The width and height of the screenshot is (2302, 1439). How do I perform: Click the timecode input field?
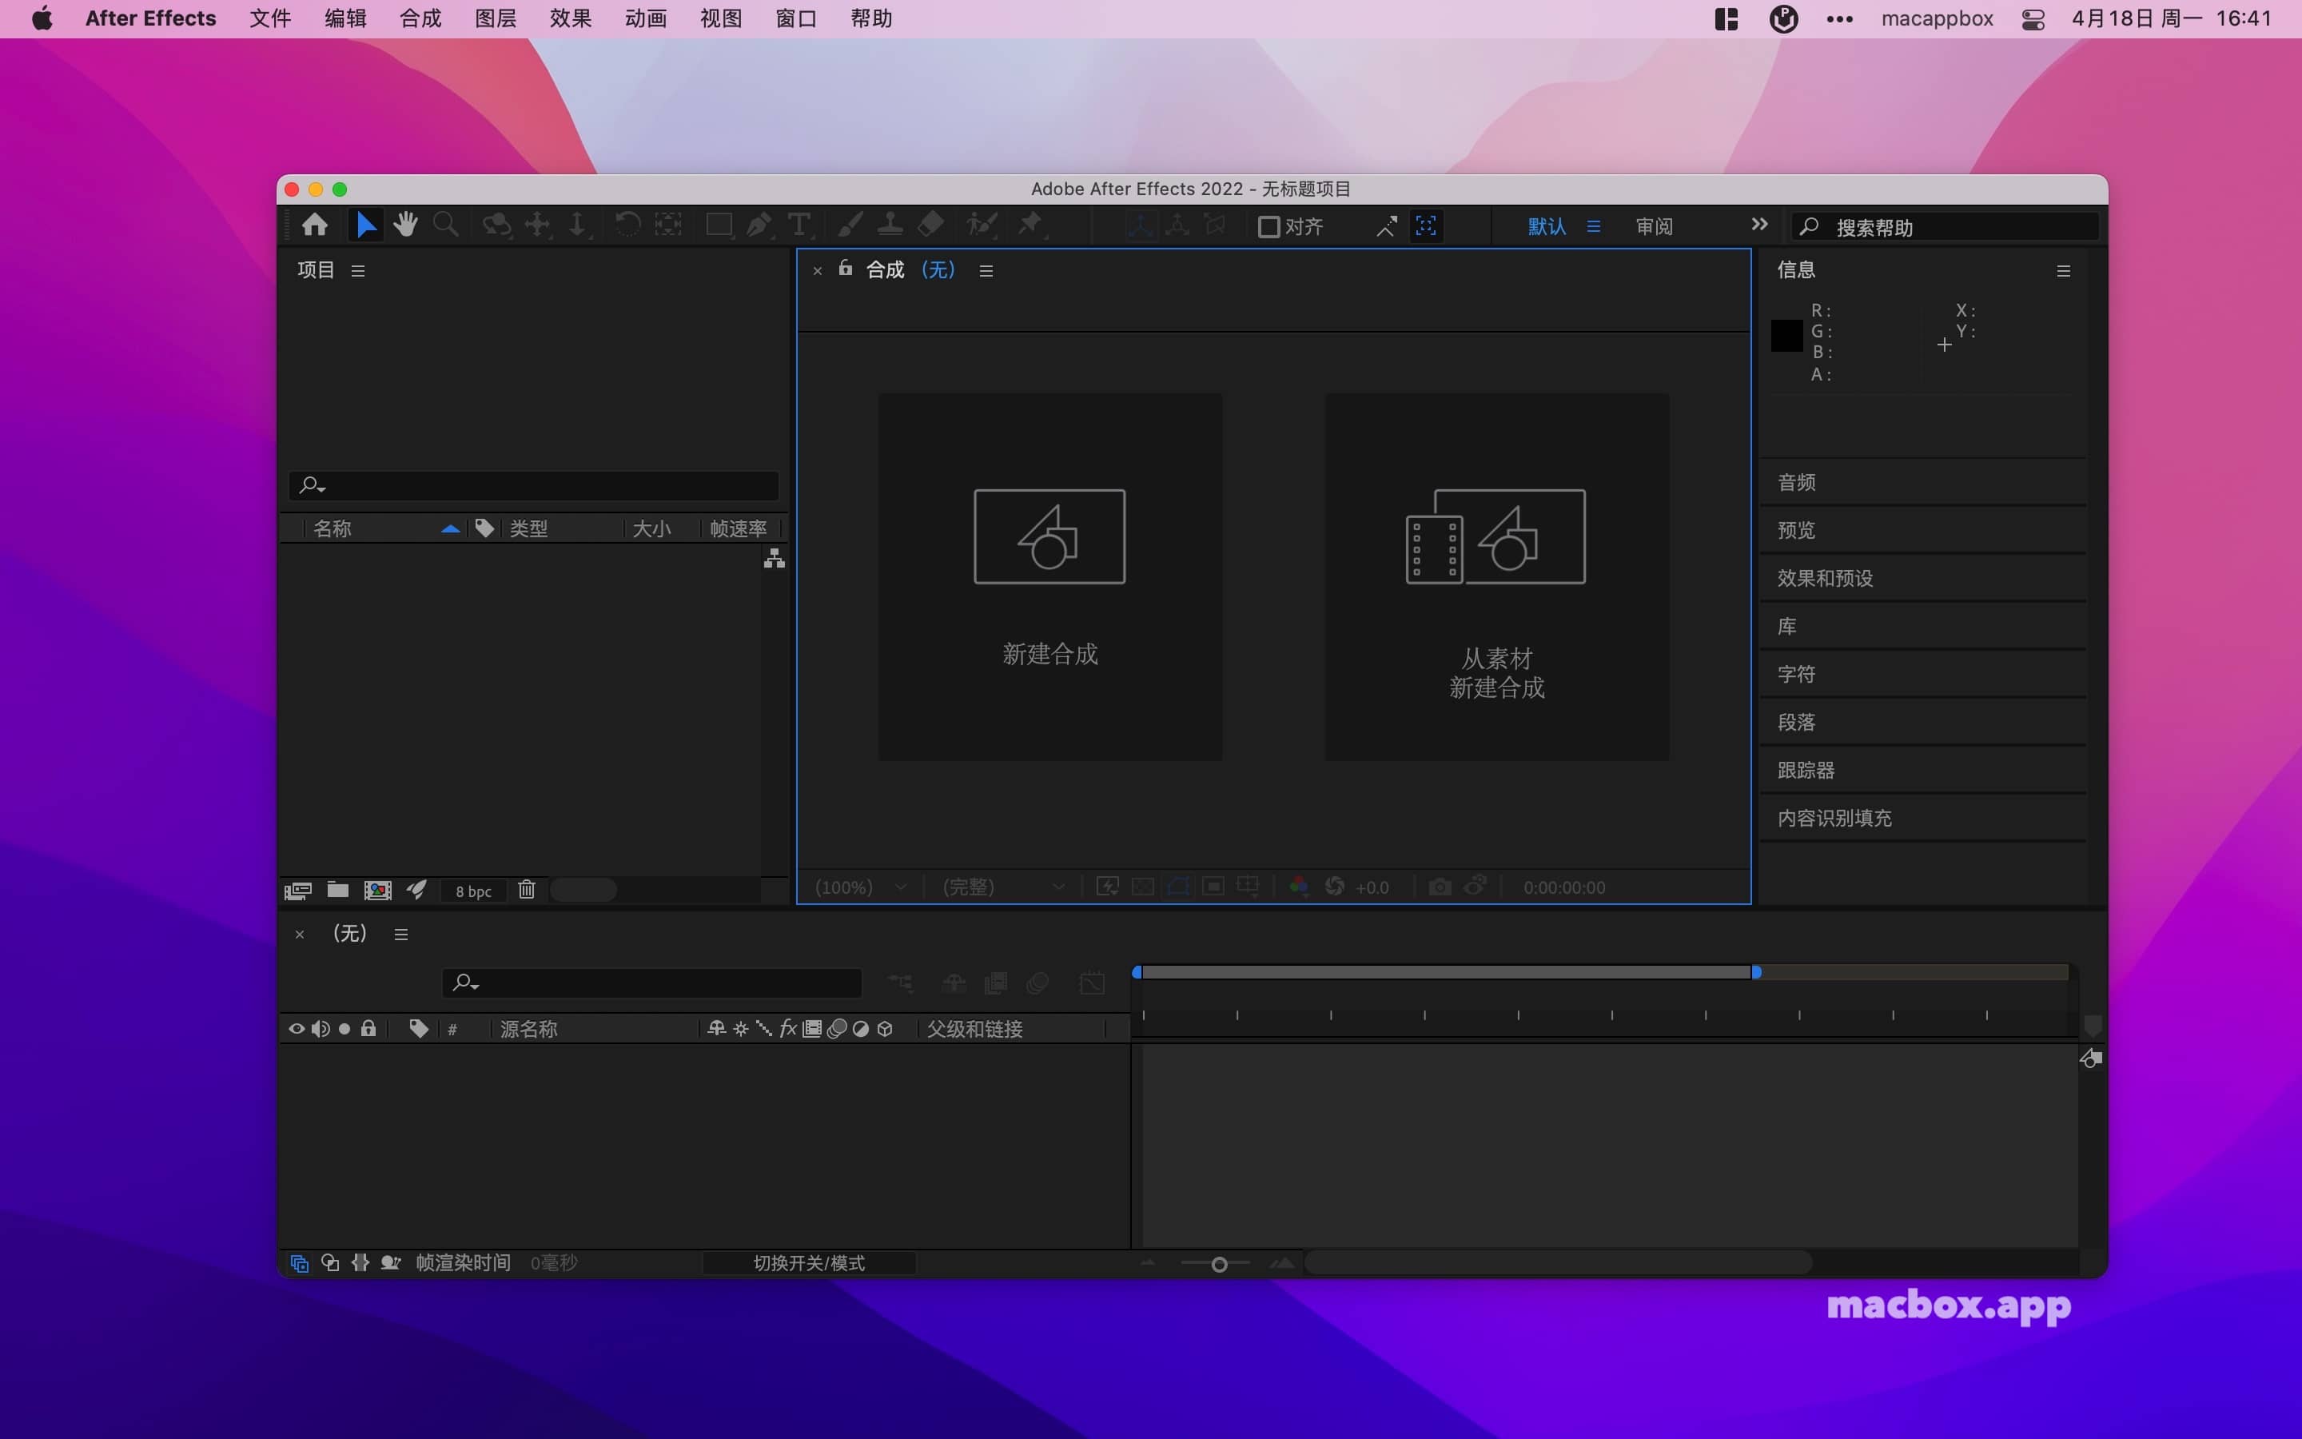coord(1564,885)
